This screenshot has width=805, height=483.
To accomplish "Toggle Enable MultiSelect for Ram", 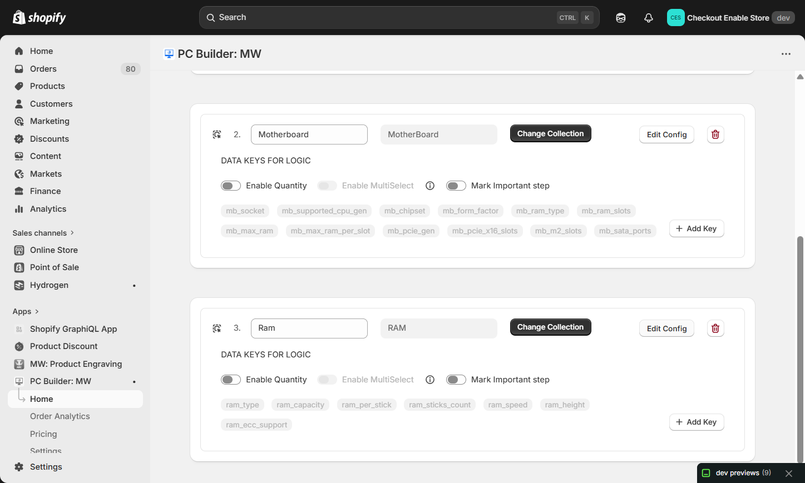I will pyautogui.click(x=327, y=380).
